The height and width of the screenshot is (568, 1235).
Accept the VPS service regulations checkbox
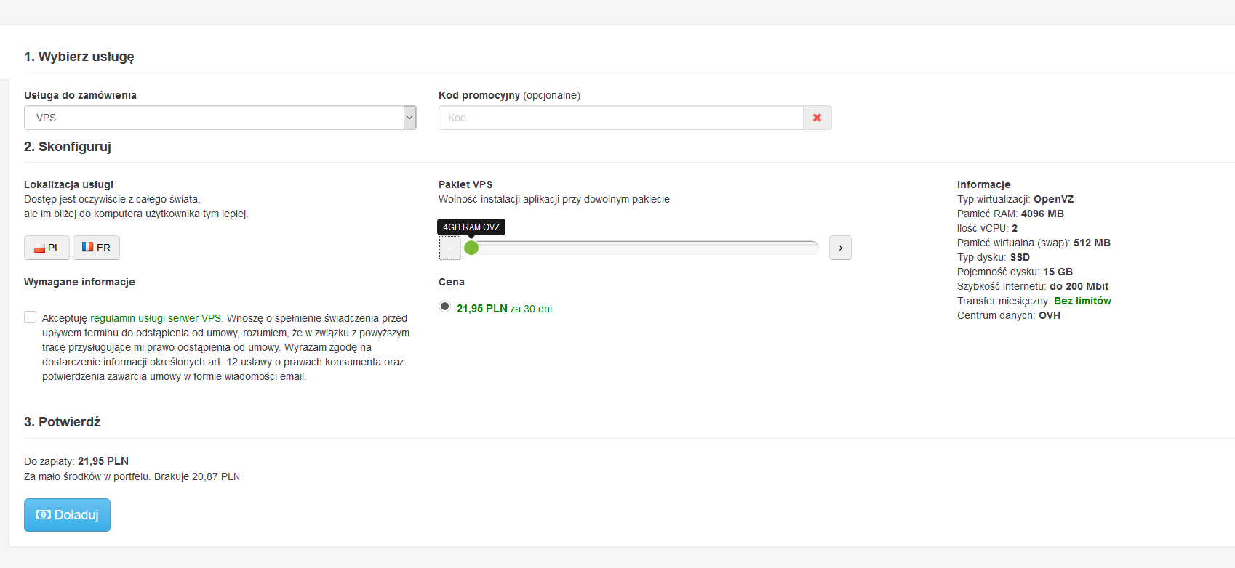[x=31, y=317]
